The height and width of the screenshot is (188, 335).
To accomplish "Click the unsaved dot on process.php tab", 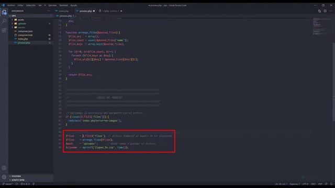I will pos(94,11).
